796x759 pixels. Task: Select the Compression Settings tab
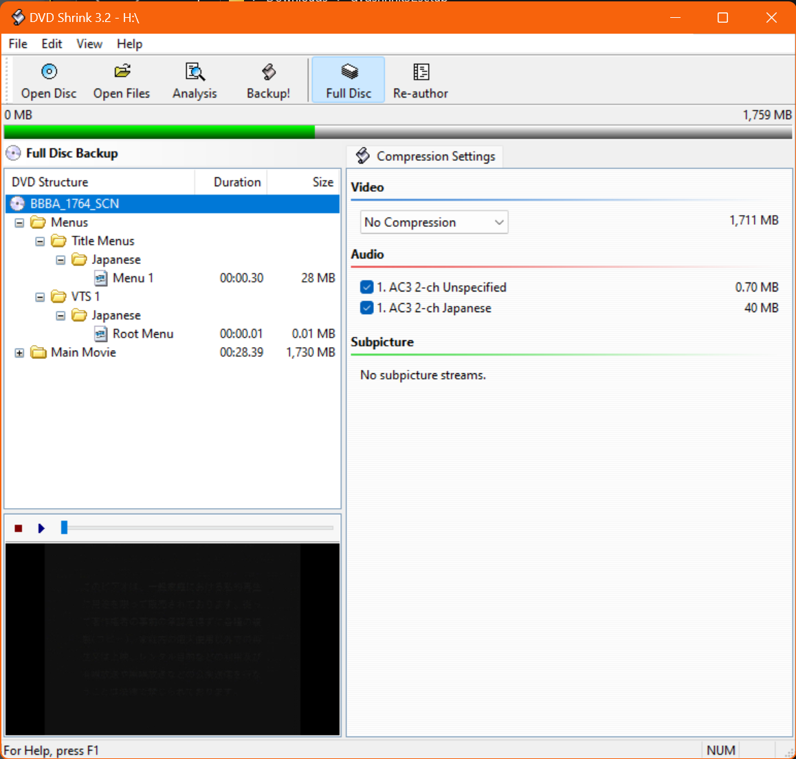[425, 156]
